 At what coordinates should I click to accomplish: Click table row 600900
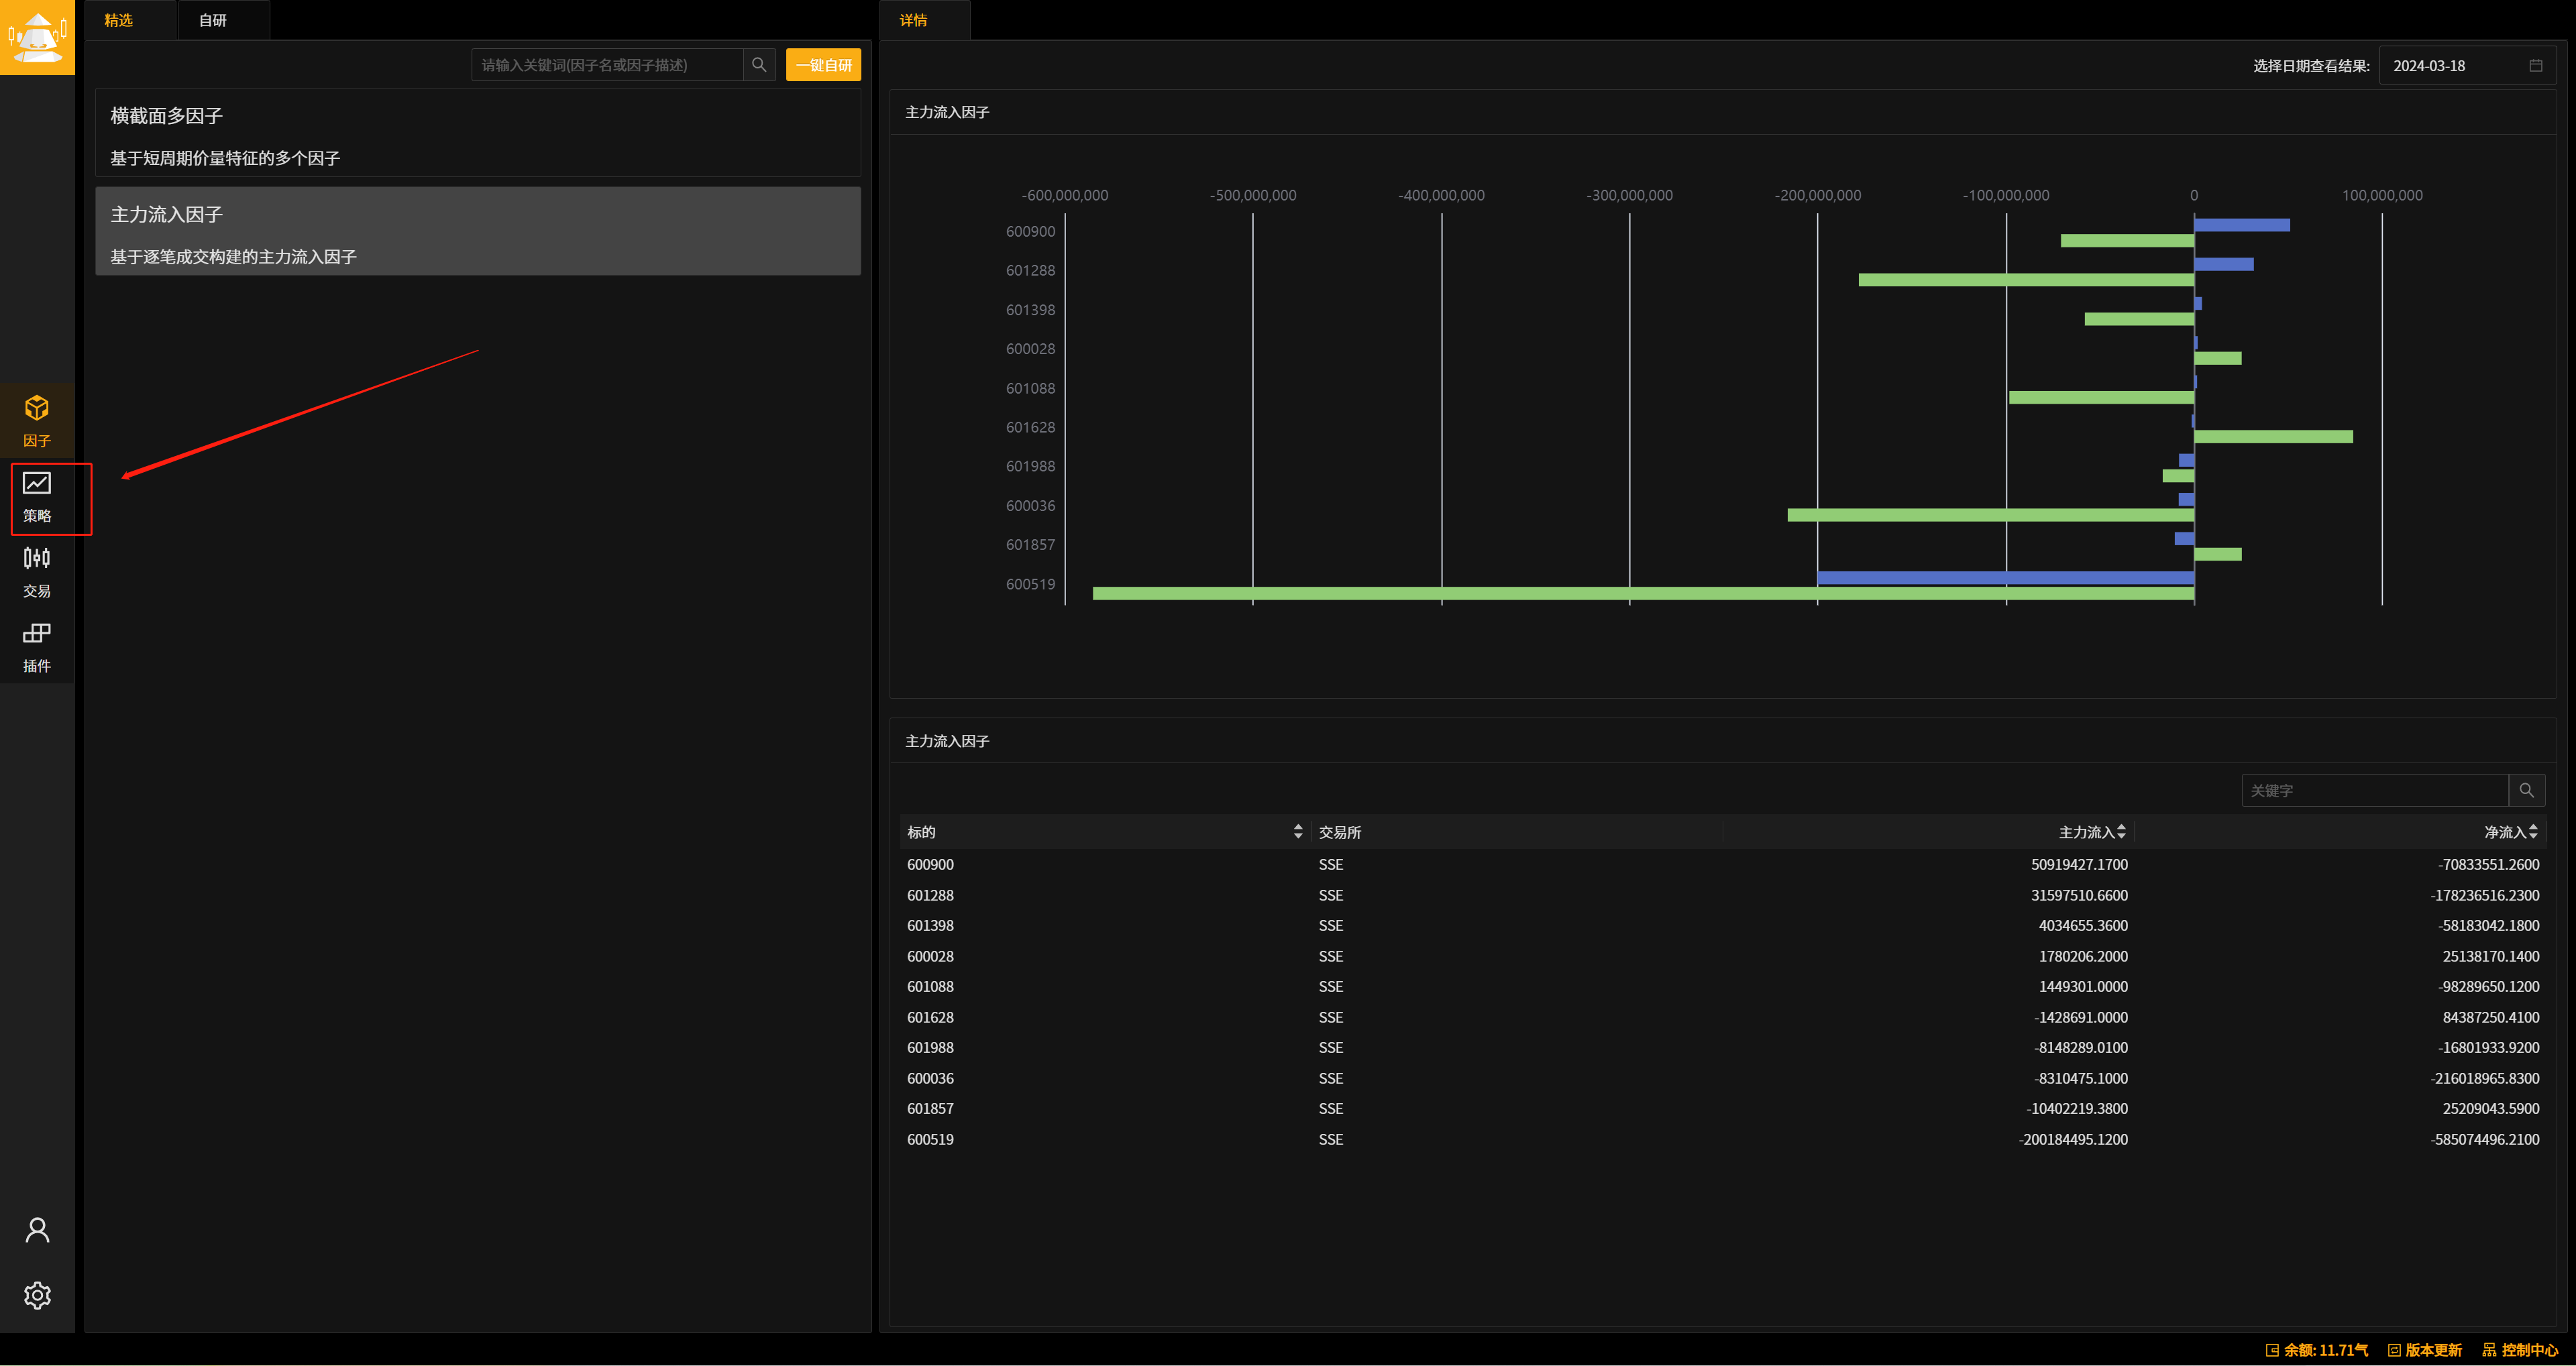[x=1723, y=864]
